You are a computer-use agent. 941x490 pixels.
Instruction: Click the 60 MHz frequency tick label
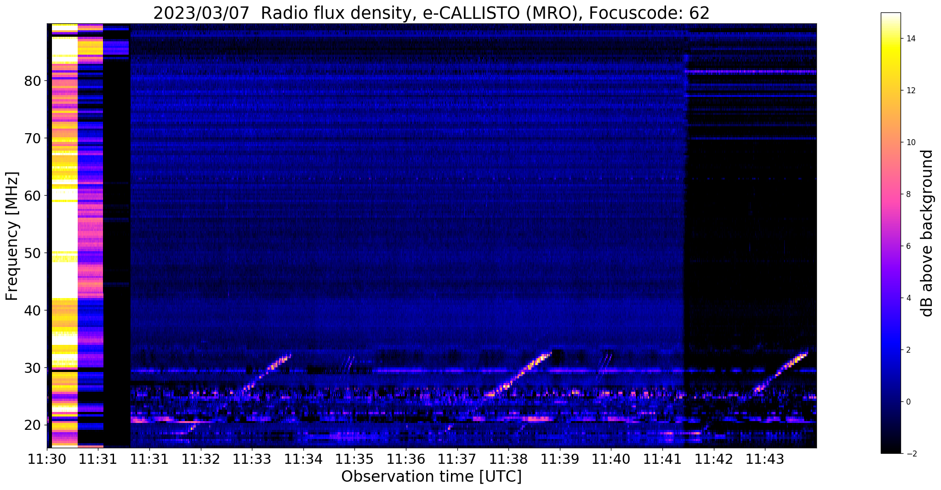tap(33, 196)
